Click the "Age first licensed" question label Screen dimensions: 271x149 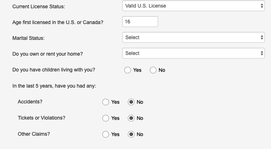click(58, 22)
